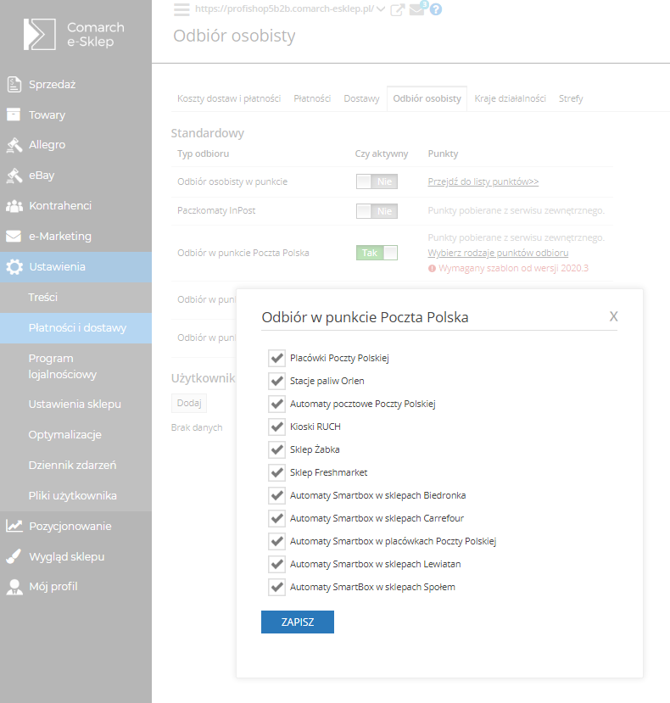Click 'Punkty pobierane z serwisu zewnętrznego.' in Paczkomaty InPost row

516,210
